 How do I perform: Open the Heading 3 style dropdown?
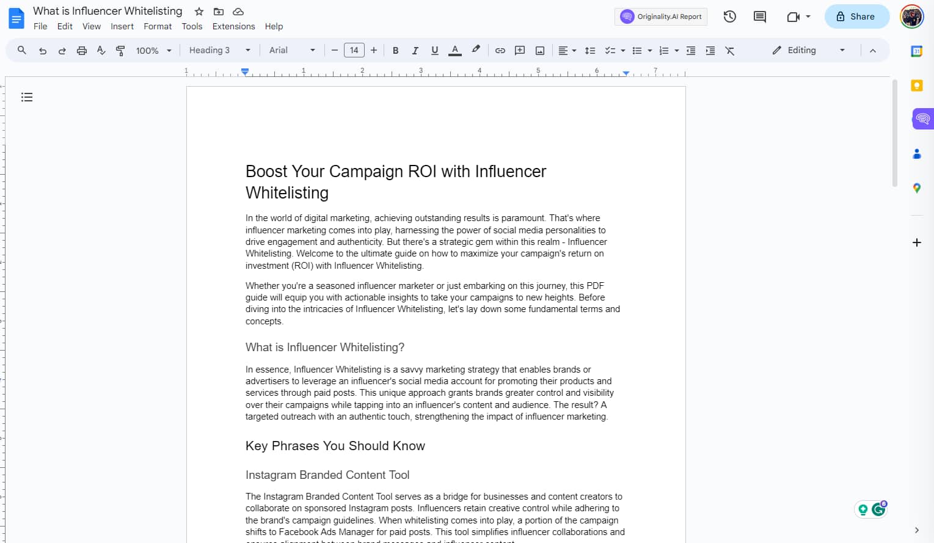tap(219, 50)
